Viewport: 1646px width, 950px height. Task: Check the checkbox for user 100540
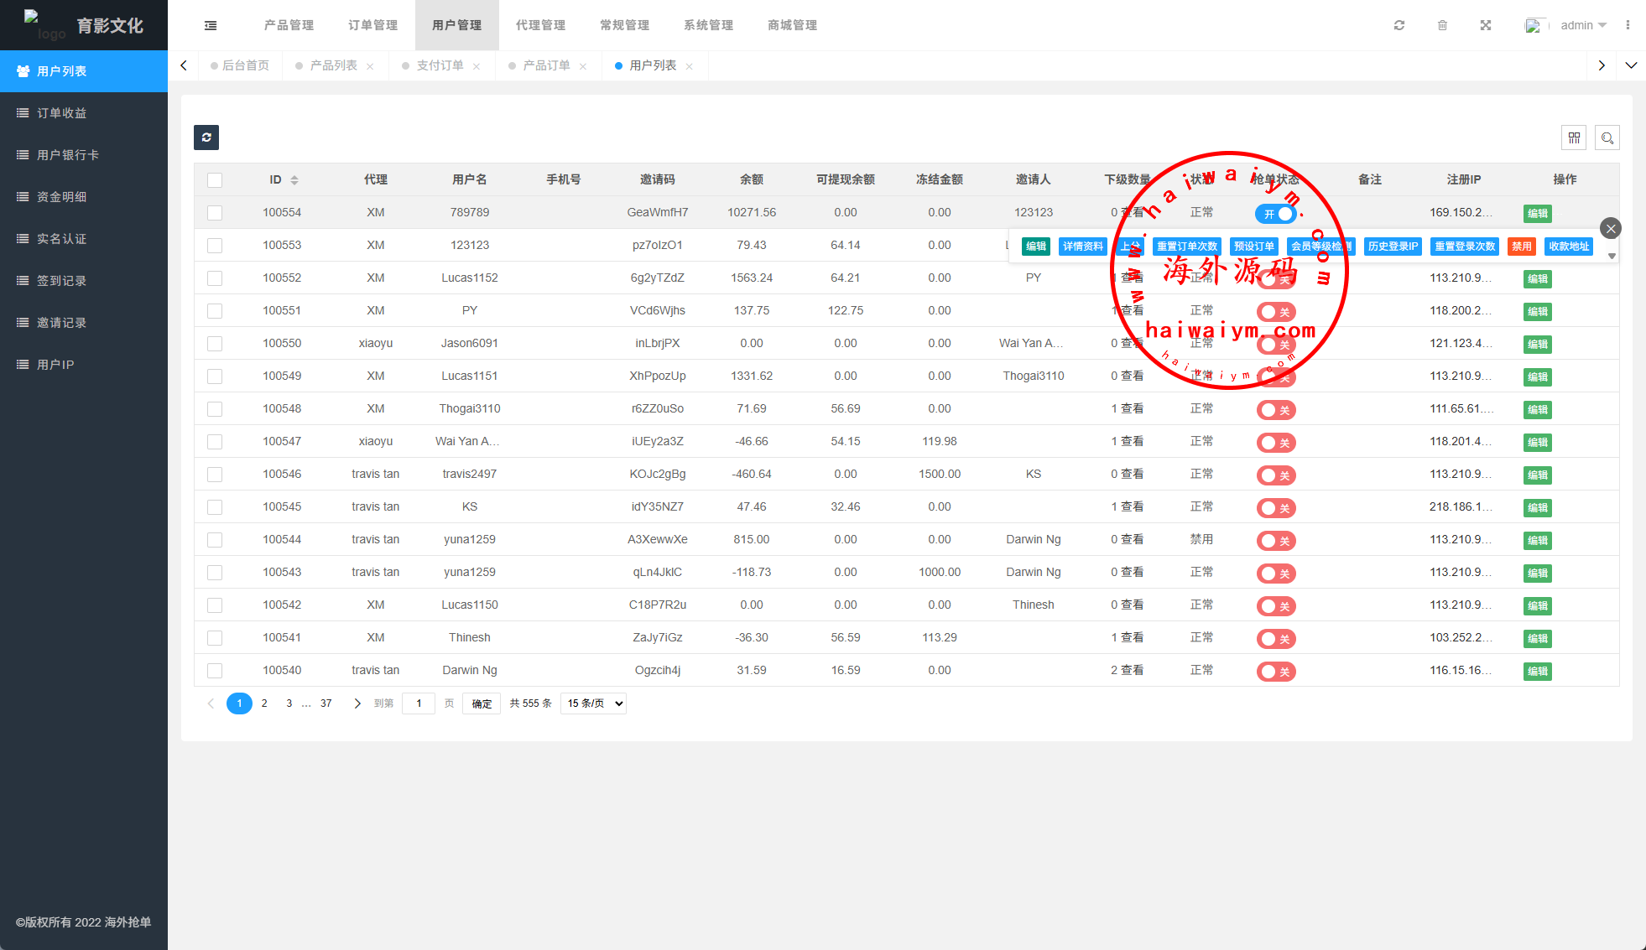coord(215,671)
